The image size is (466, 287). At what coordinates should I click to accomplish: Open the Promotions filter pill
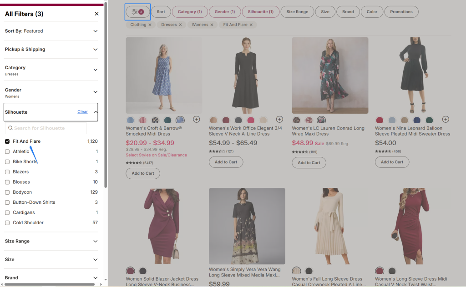pos(401,12)
